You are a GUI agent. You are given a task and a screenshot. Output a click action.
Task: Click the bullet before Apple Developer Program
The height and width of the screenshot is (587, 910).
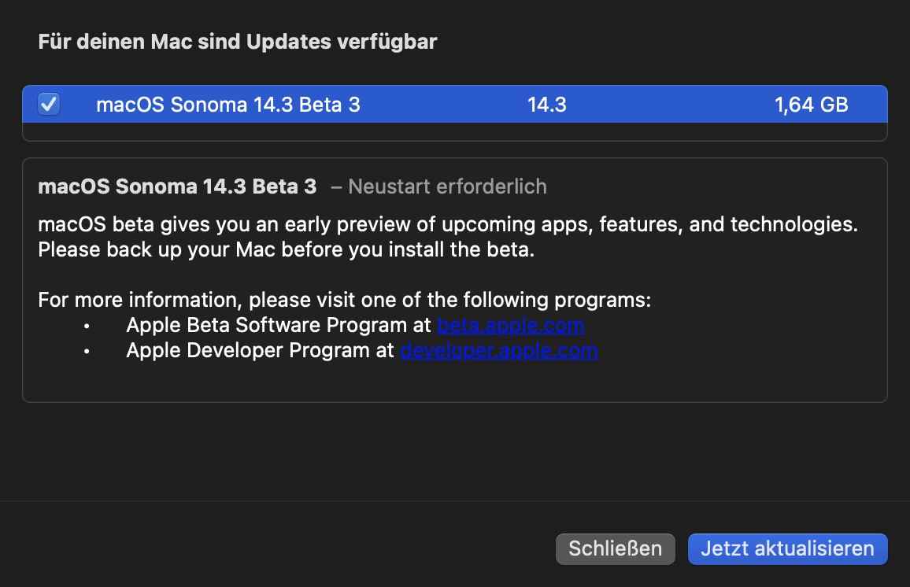(87, 351)
